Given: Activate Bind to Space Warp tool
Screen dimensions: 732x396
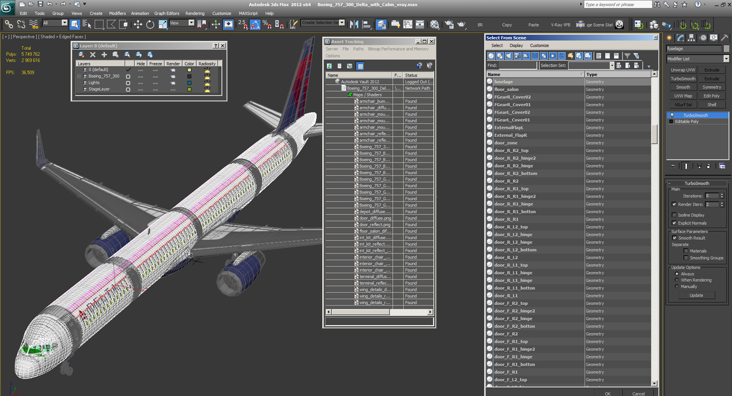Looking at the screenshot, I should click(34, 24).
